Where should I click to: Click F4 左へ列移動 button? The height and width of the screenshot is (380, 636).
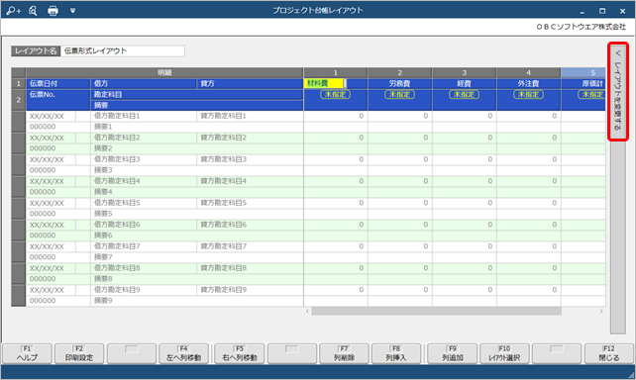pyautogui.click(x=183, y=353)
